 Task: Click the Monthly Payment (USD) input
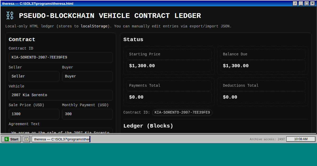click(87, 114)
